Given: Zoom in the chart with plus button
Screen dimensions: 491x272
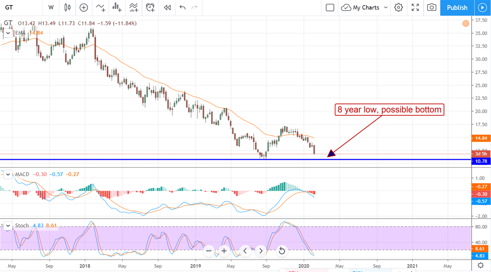Looking at the screenshot, I should pyautogui.click(x=224, y=250).
